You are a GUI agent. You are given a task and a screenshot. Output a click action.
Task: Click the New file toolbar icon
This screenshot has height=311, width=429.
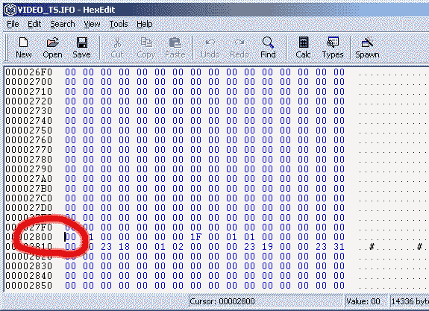(x=24, y=48)
